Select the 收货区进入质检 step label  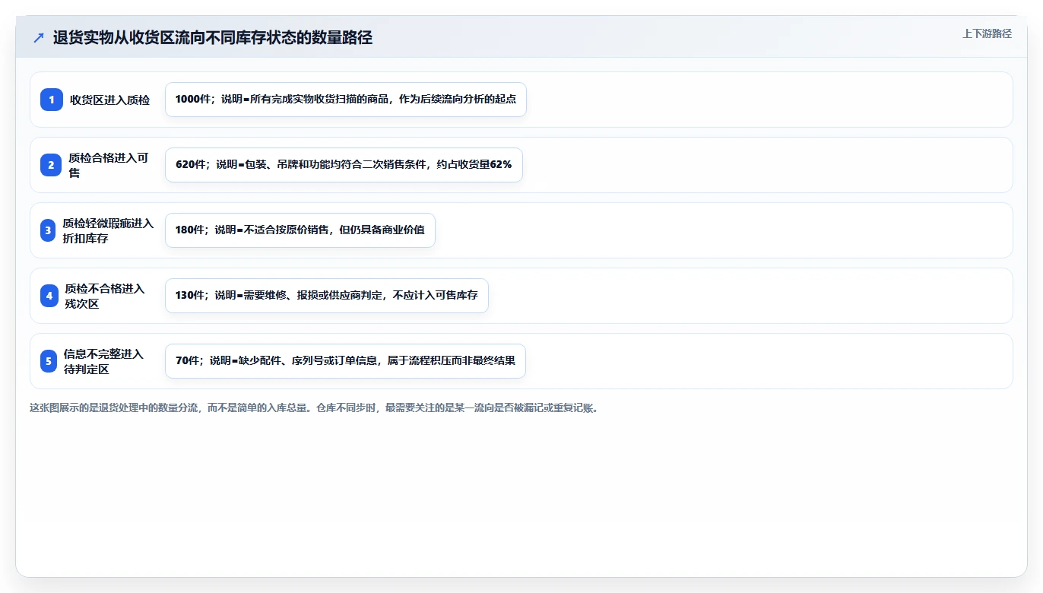[110, 100]
